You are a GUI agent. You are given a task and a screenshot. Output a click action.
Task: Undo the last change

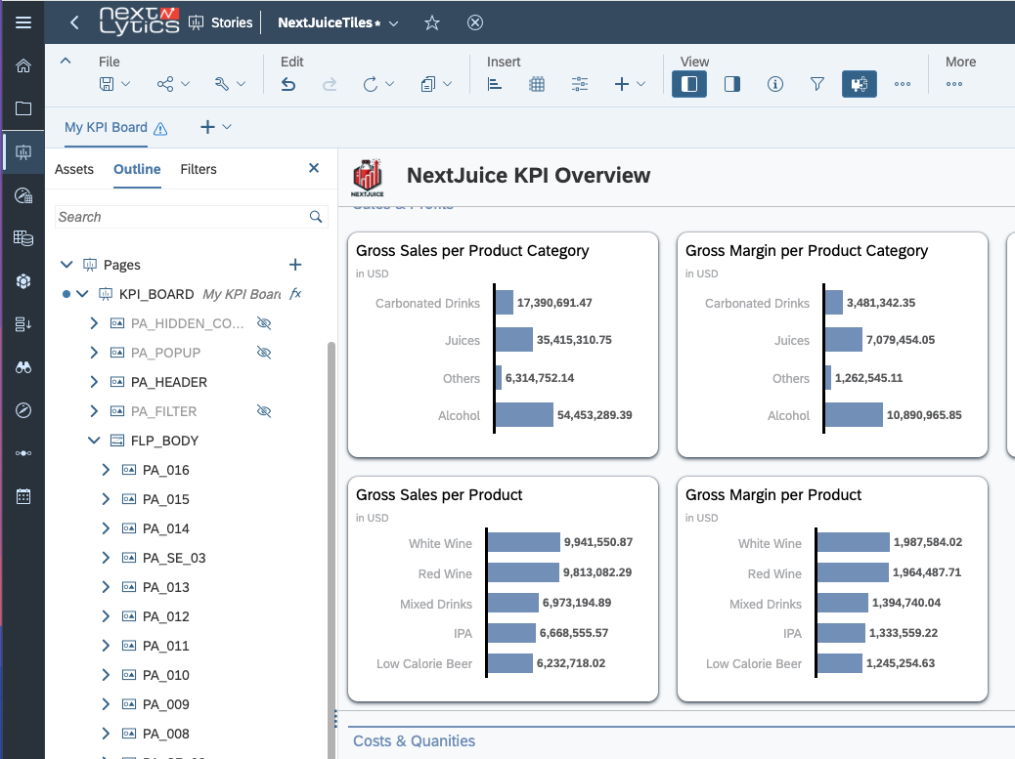coord(288,84)
